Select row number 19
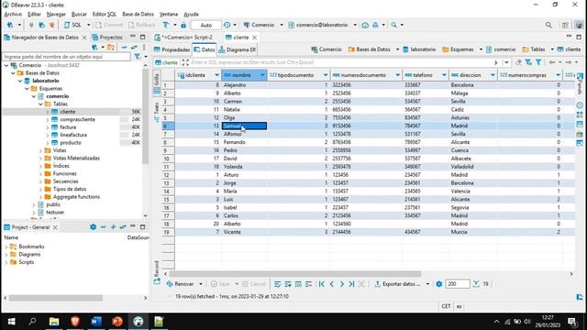587x330 pixels. [x=168, y=232]
